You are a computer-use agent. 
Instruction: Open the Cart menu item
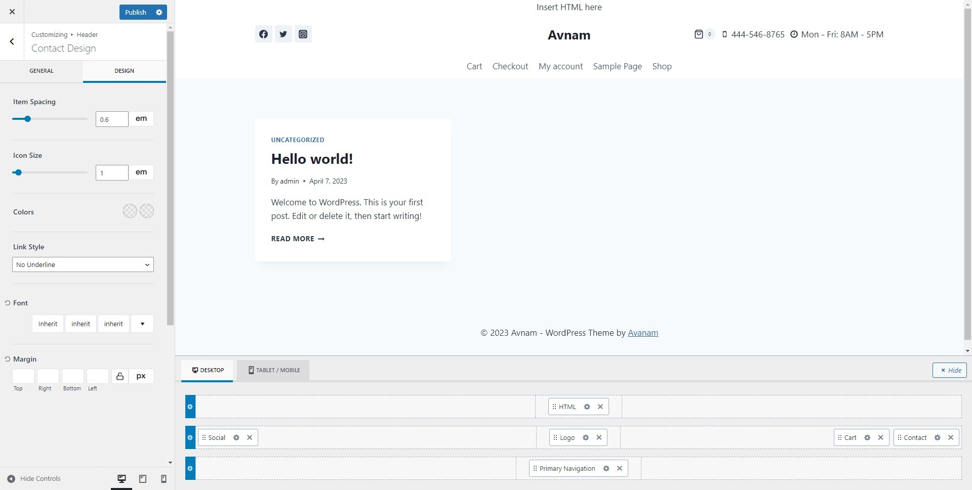tap(474, 66)
